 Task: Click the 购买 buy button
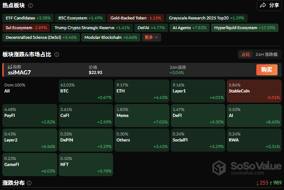[266, 70]
